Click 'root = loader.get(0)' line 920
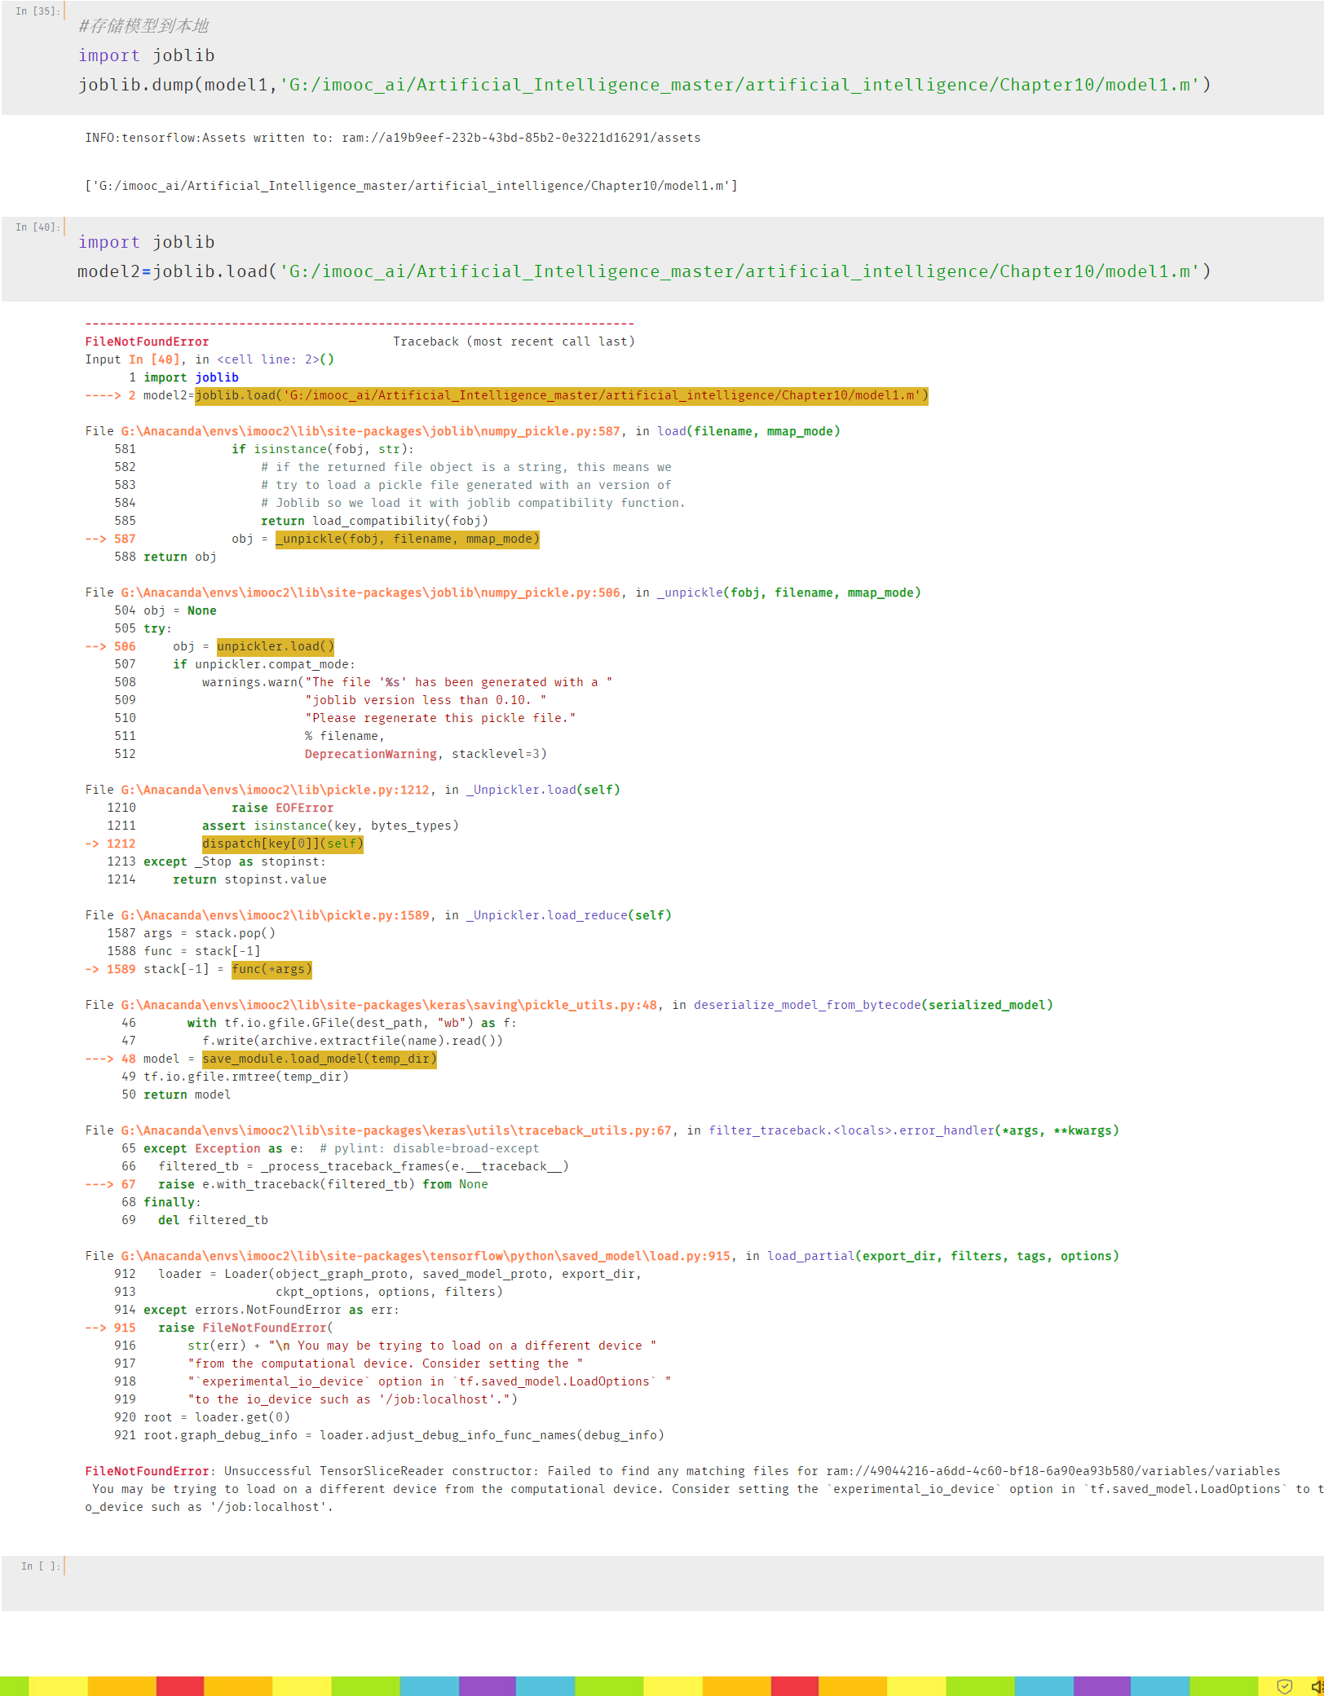This screenshot has width=1324, height=1696. tap(217, 1417)
